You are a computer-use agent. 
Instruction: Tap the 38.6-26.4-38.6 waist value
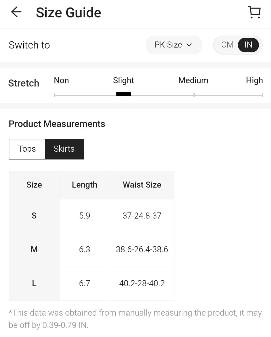point(142,249)
